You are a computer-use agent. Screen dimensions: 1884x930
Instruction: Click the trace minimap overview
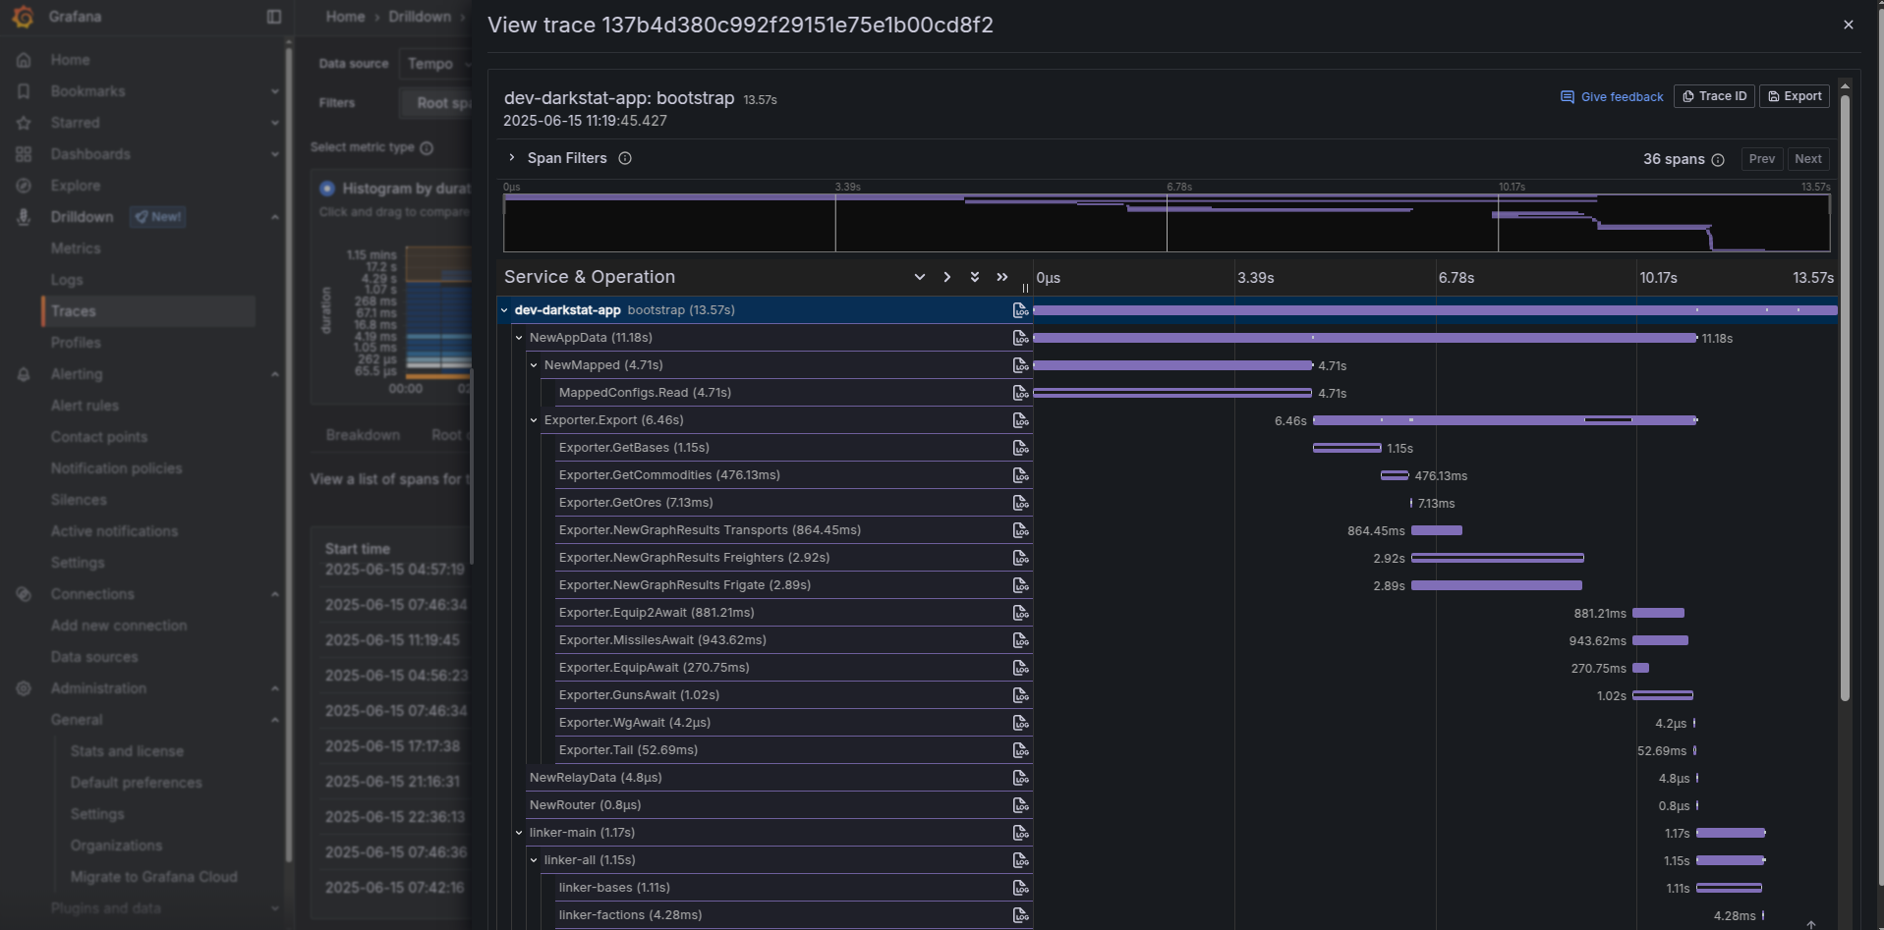pos(1166,223)
